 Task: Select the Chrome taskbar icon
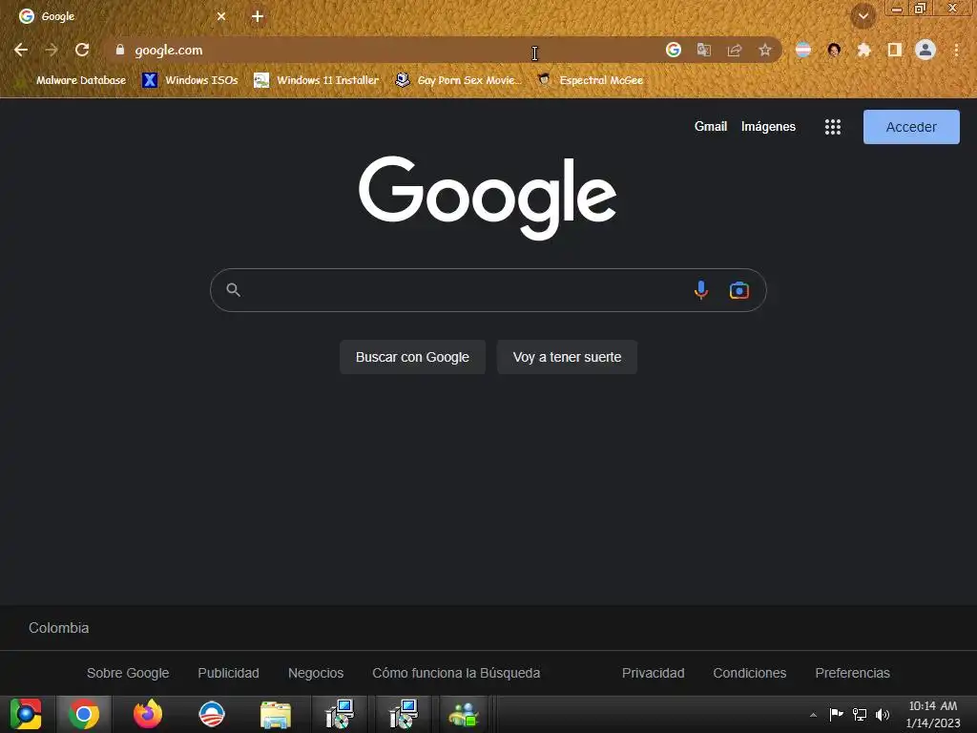84,714
